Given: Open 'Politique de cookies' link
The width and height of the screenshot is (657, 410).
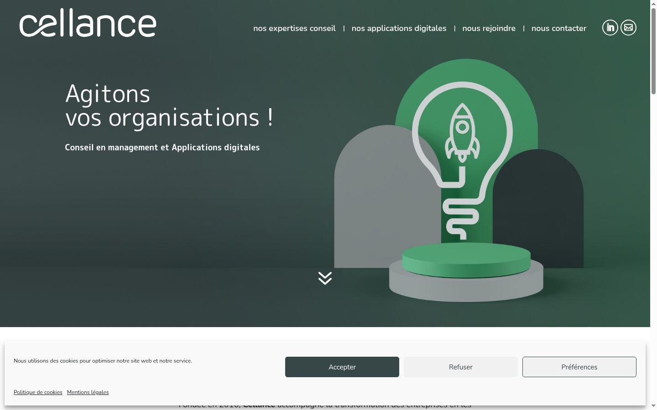Looking at the screenshot, I should pos(38,392).
